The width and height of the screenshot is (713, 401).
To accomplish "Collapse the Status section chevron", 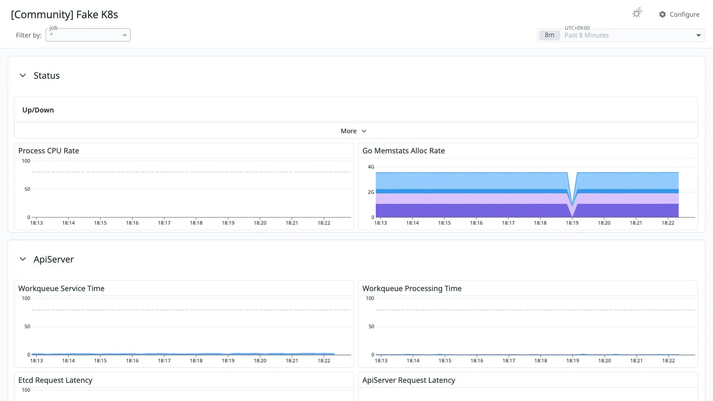I will point(23,75).
